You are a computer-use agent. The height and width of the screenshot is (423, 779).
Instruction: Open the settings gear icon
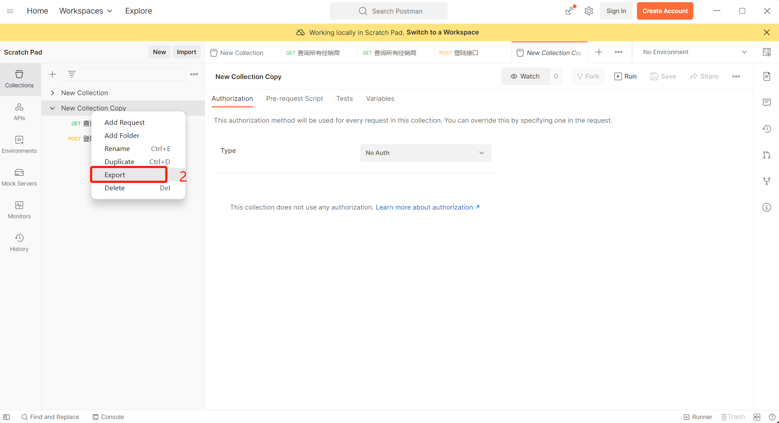(589, 11)
